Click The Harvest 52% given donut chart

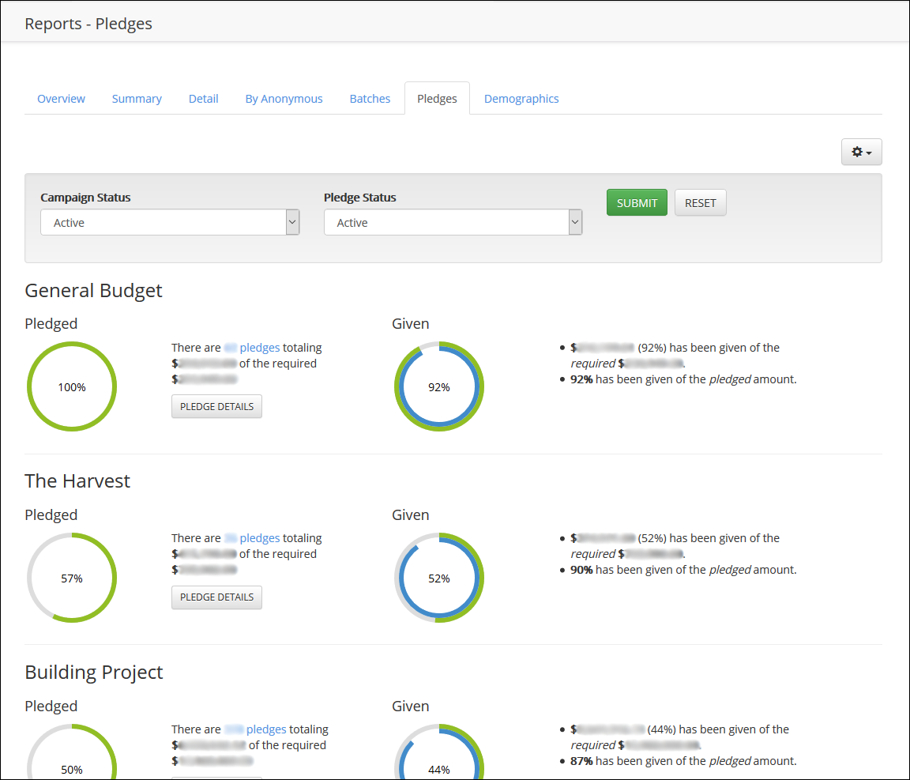tap(439, 578)
